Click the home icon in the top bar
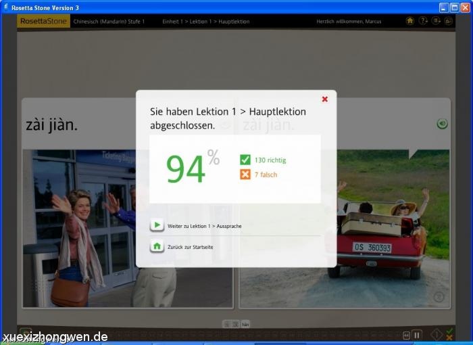473x345 pixels. pyautogui.click(x=410, y=21)
